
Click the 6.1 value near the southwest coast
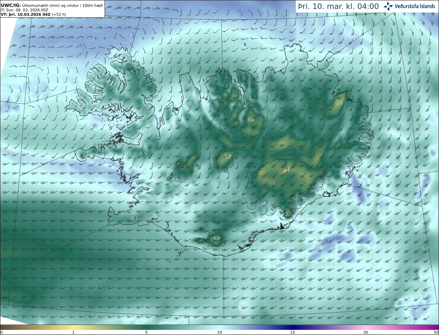click(x=135, y=219)
